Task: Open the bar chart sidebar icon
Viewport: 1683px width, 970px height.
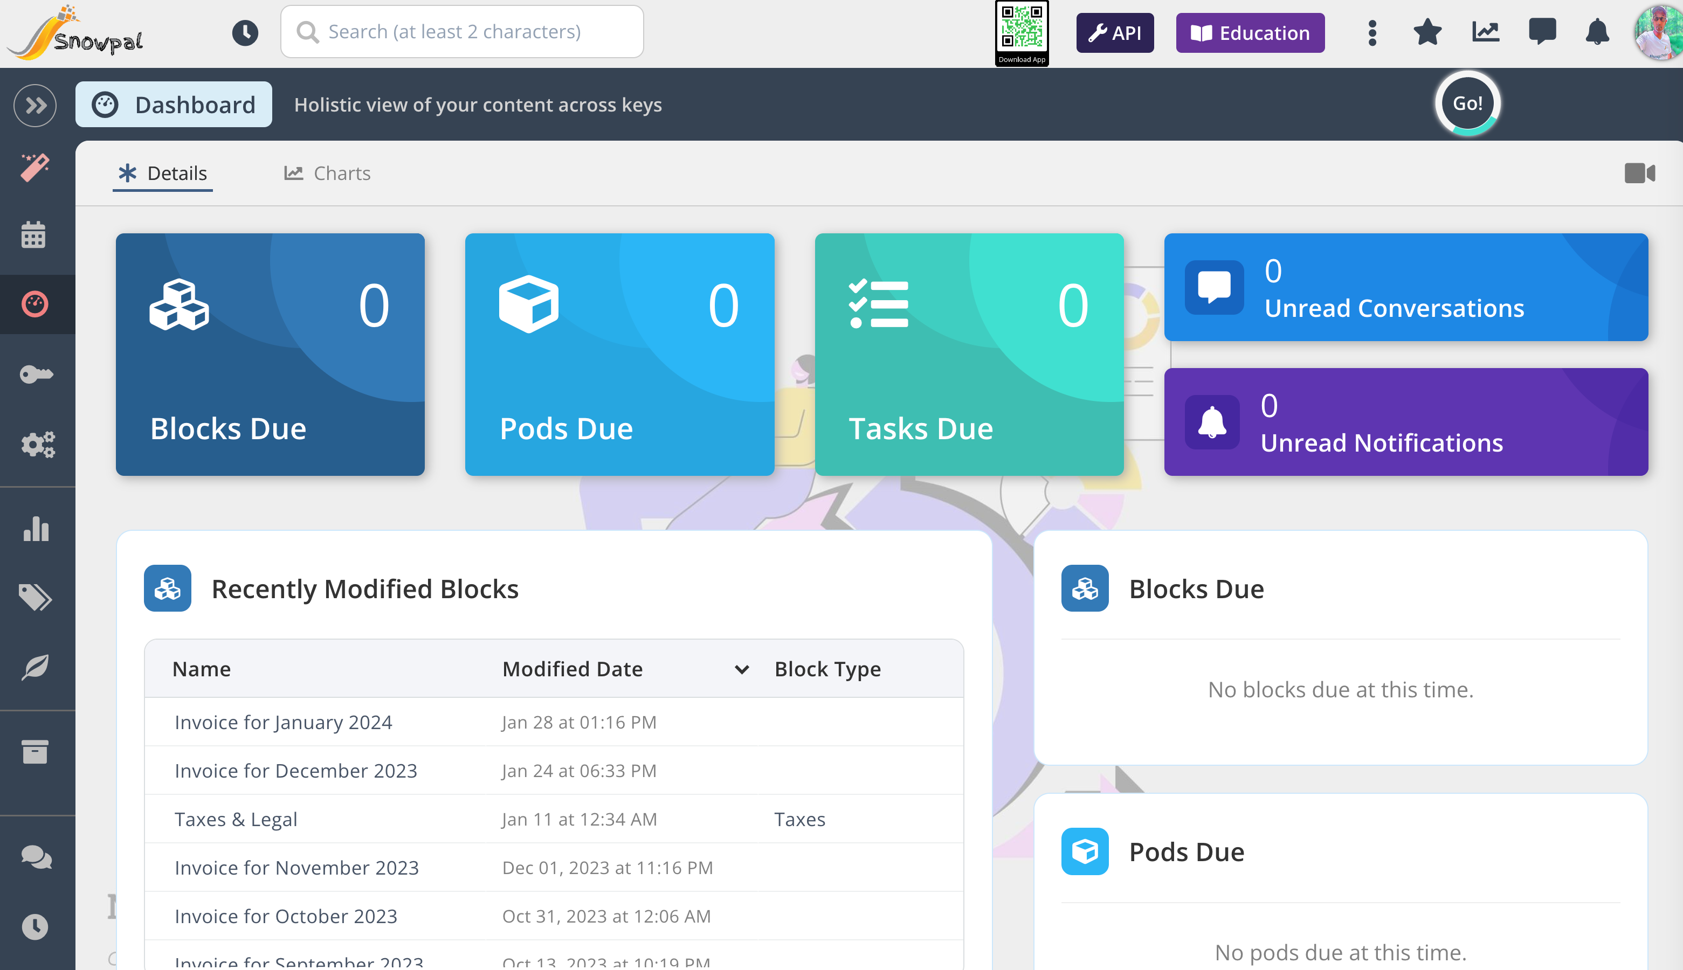Action: coord(36,528)
